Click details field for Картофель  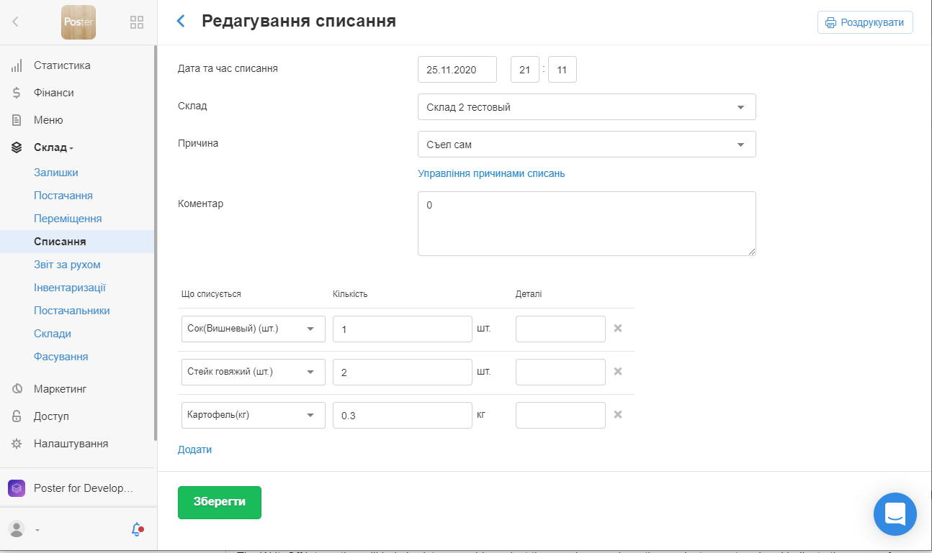pyautogui.click(x=560, y=415)
